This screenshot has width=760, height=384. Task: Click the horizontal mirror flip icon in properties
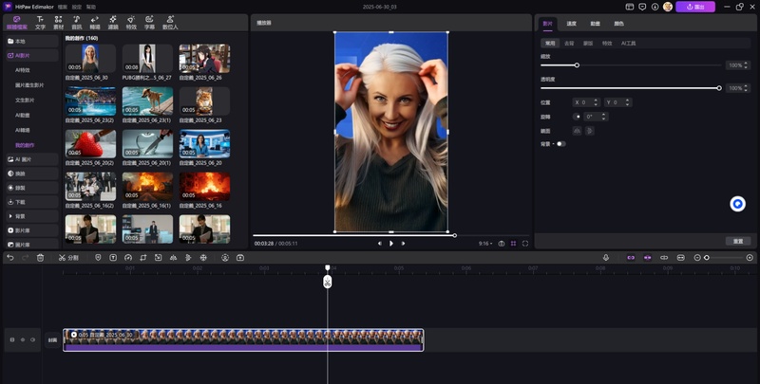click(x=577, y=131)
